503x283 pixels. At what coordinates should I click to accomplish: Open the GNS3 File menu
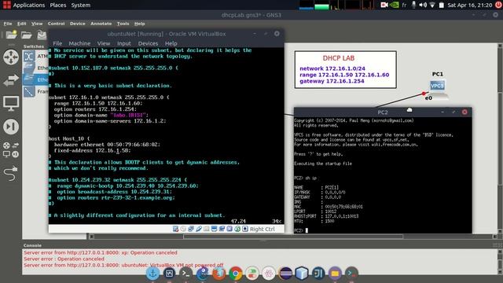point(8,24)
